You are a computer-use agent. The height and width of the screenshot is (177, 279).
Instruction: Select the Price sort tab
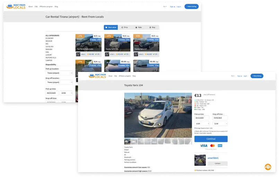125,27
